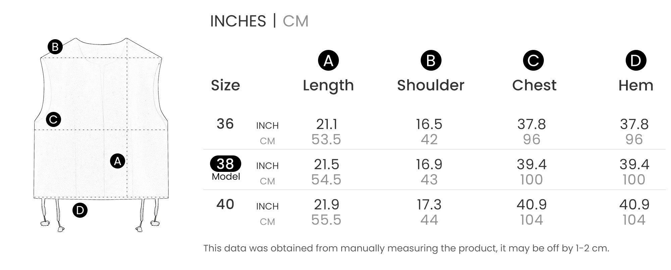The image size is (671, 270).
Task: Click the C badge above Chest column
Action: pyautogui.click(x=533, y=61)
